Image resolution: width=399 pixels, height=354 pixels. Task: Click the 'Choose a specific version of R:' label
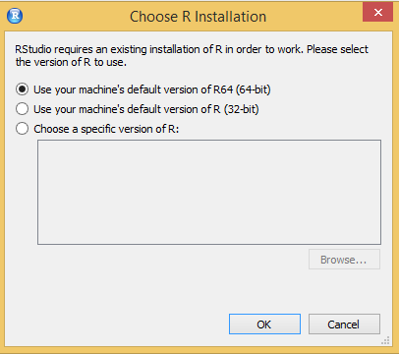(106, 129)
